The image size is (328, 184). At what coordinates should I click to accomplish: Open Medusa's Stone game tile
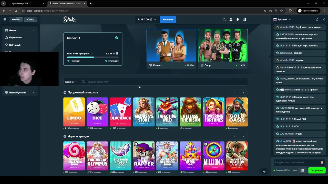pos(144,112)
